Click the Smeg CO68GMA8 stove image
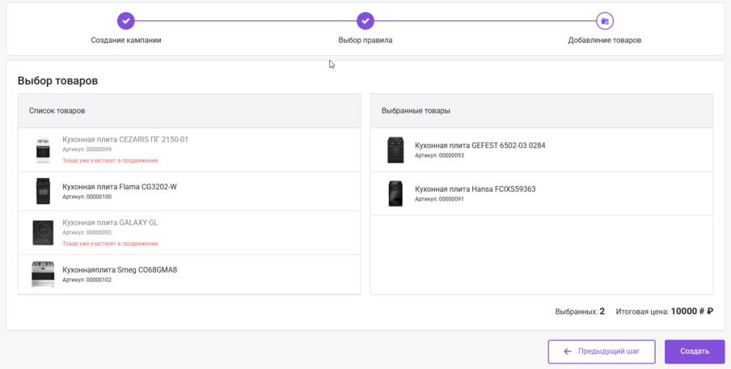The image size is (731, 369). [43, 274]
